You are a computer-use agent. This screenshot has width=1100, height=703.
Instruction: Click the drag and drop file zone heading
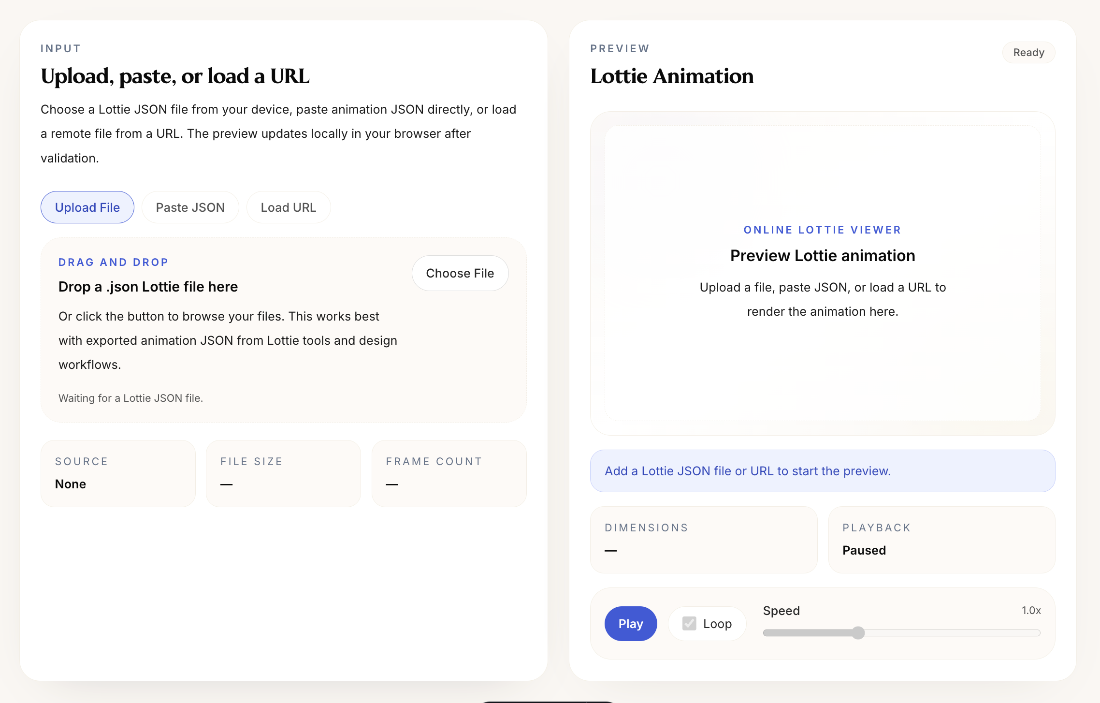148,287
